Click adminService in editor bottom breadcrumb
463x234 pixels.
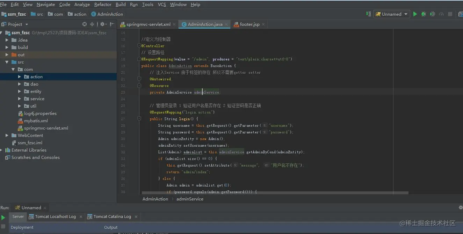point(190,199)
